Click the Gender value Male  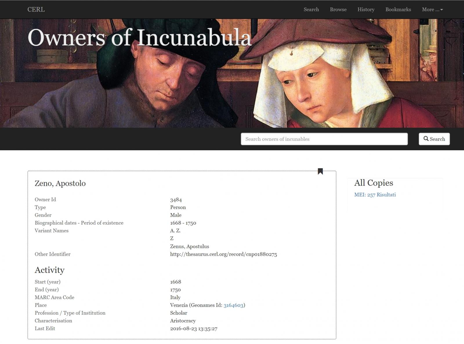pyautogui.click(x=176, y=215)
